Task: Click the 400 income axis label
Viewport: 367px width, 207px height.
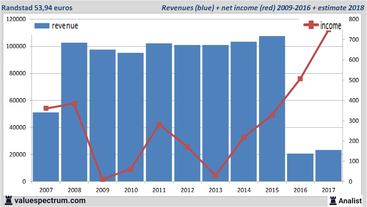Action: [354, 100]
